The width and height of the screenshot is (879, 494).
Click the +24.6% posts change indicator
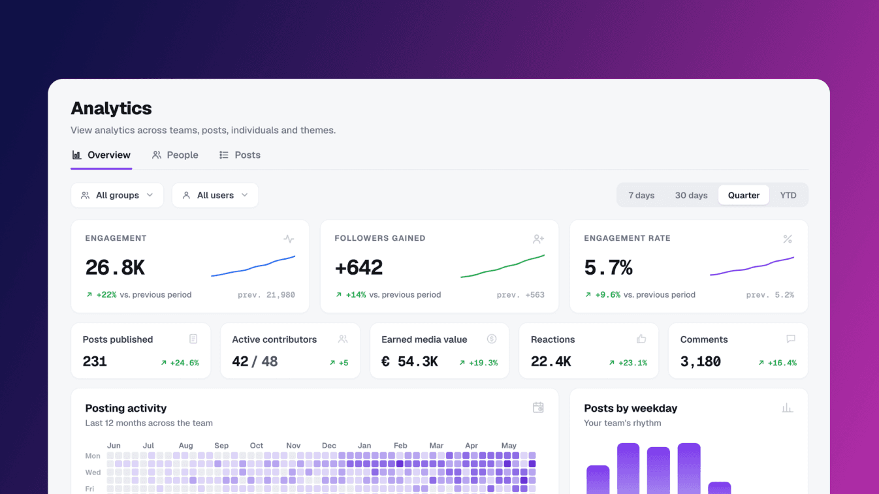(x=180, y=363)
